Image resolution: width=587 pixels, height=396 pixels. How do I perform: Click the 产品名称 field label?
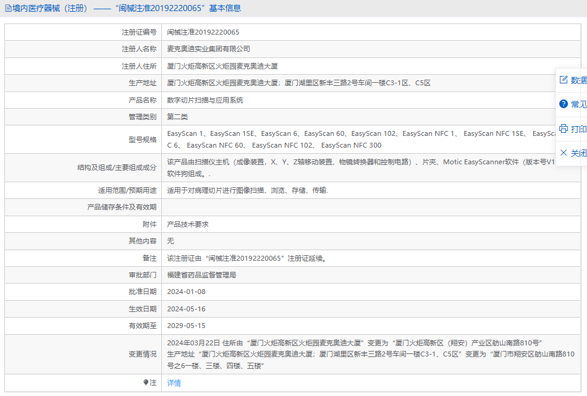pyautogui.click(x=143, y=100)
